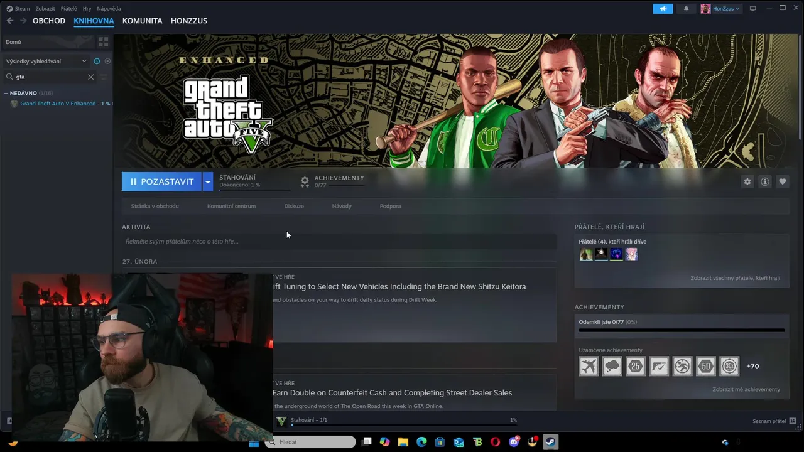Open Microsoft Edge from the taskbar
Viewport: 804px width, 452px height.
pyautogui.click(x=421, y=442)
